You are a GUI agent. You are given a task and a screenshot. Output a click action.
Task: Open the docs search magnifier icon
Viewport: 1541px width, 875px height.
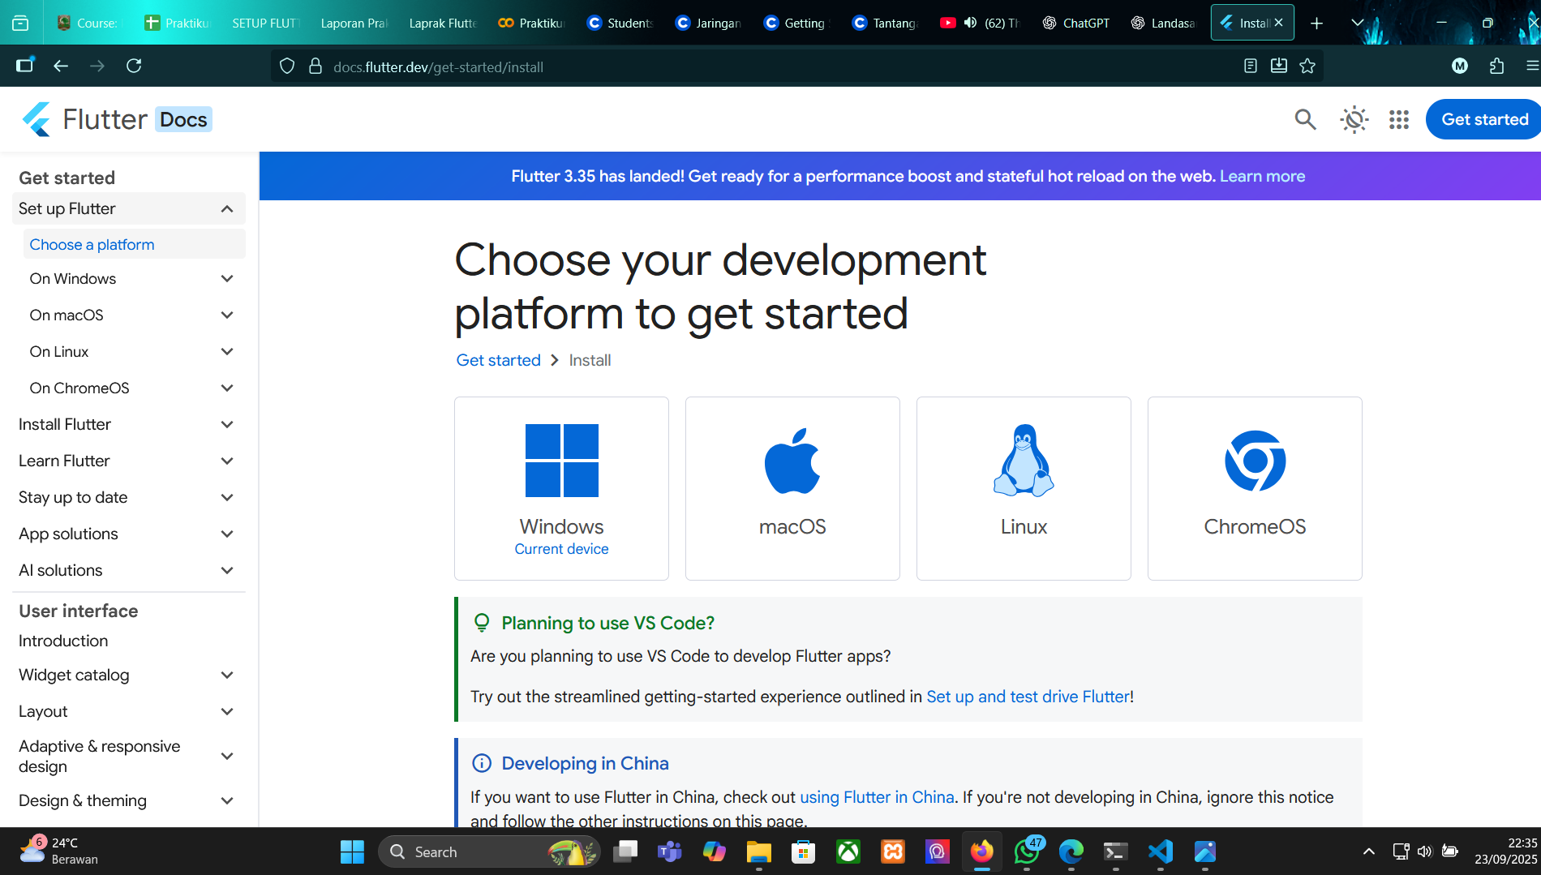coord(1305,119)
